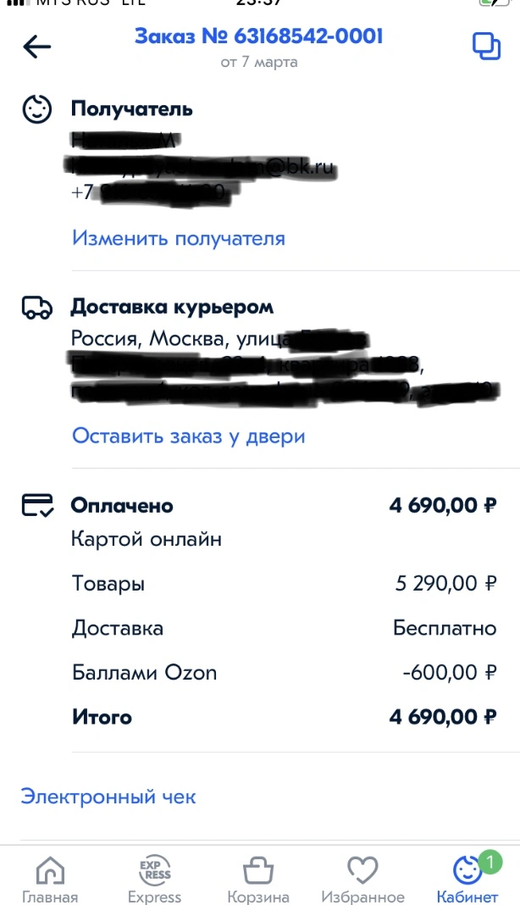Image resolution: width=520 pixels, height=905 pixels.
Task: Tap the Express logo icon
Action: (155, 869)
